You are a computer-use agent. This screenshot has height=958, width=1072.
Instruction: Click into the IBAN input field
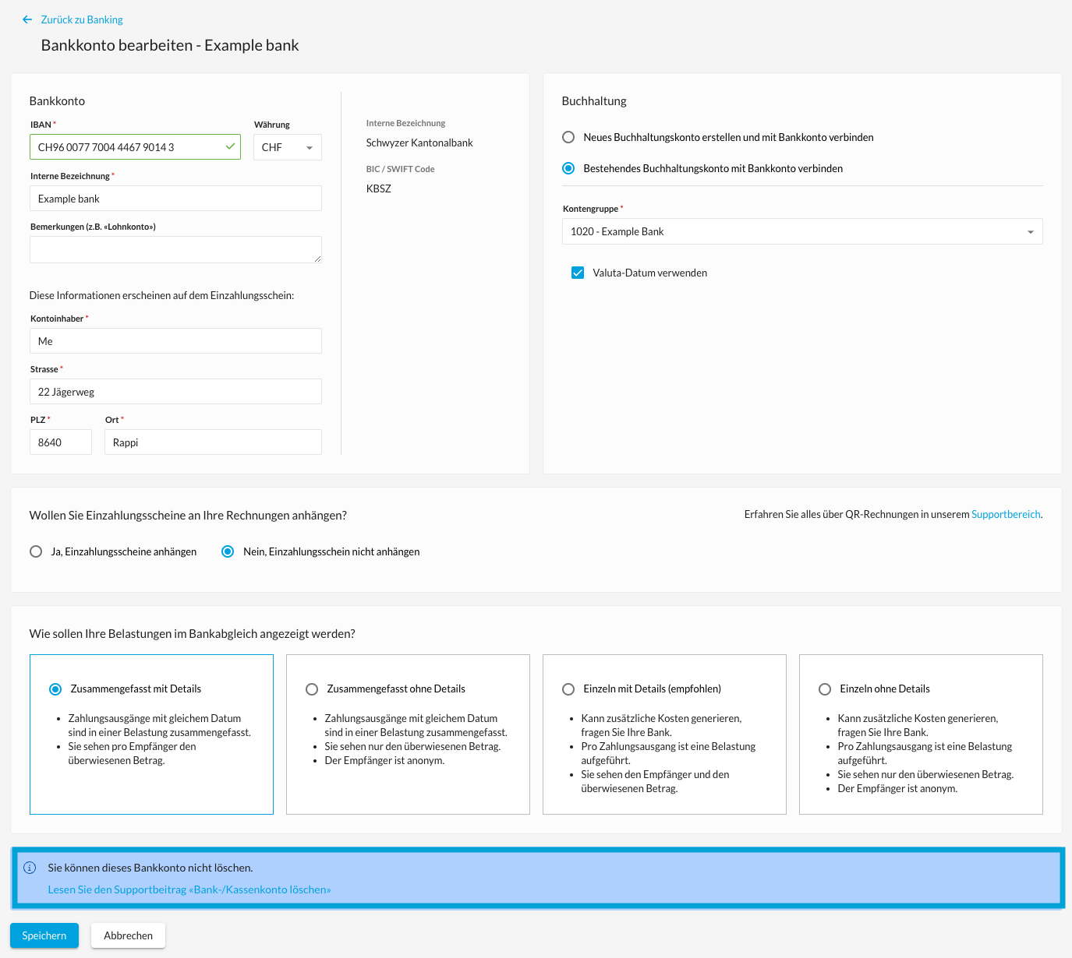pyautogui.click(x=135, y=147)
